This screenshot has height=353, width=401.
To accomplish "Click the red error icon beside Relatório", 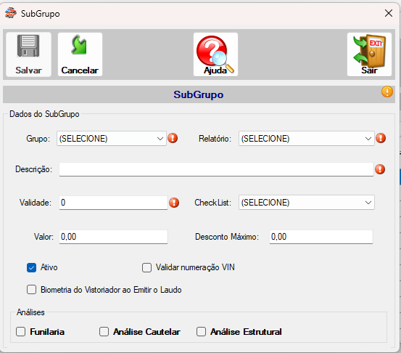I will [x=381, y=138].
